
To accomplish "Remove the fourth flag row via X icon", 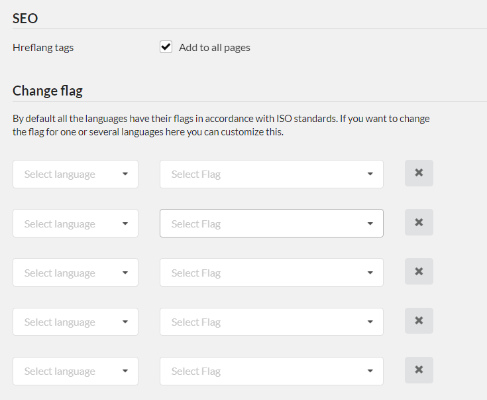I will pos(419,321).
